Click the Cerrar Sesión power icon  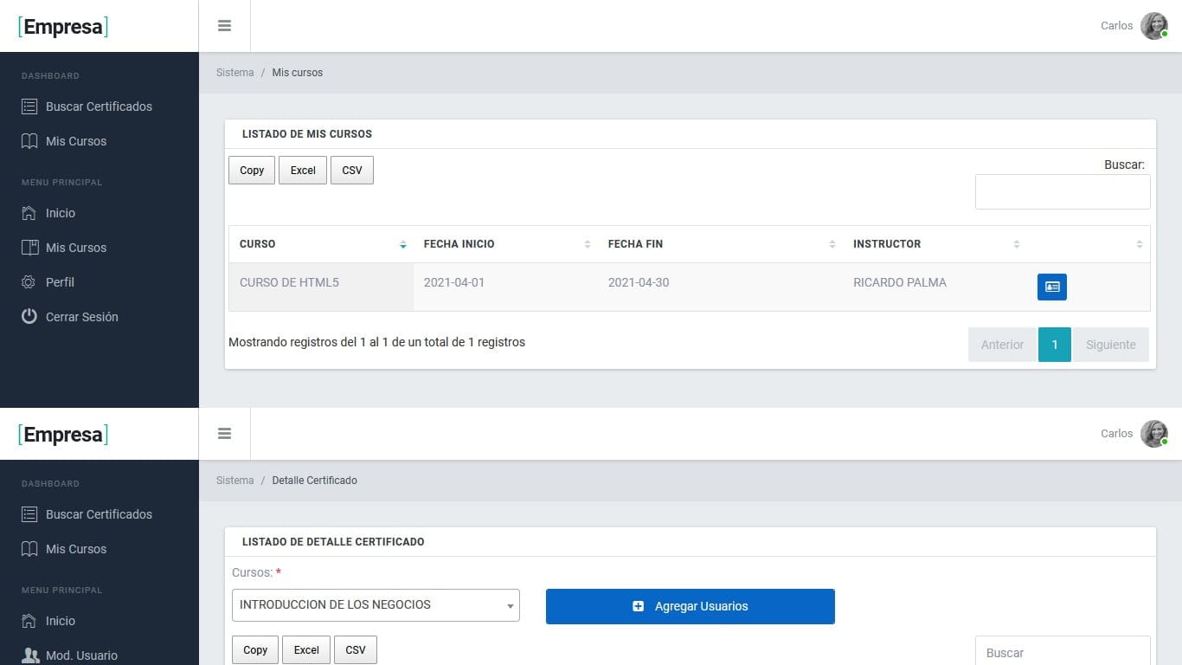(x=29, y=317)
